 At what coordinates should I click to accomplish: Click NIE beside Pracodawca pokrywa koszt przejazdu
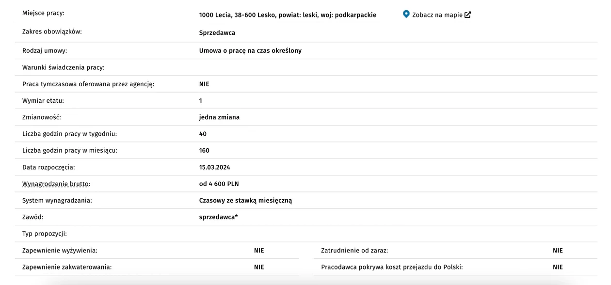coord(558,267)
